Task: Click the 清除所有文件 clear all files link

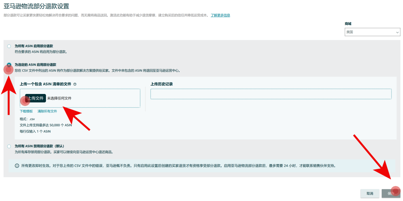Action: [47, 111]
